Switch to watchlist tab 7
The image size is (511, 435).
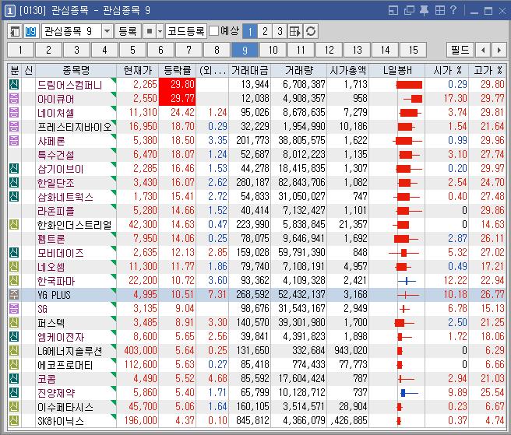(189, 50)
